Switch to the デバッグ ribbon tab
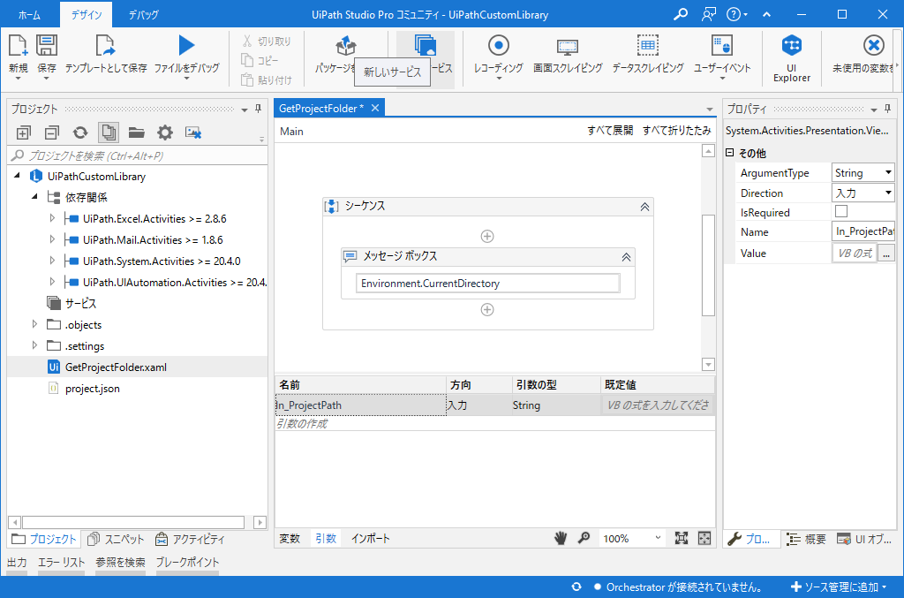The image size is (904, 598). point(143,15)
